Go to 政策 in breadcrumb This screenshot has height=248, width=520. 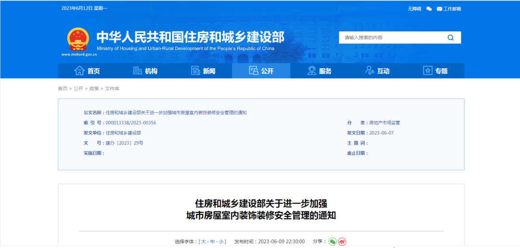[x=94, y=88]
